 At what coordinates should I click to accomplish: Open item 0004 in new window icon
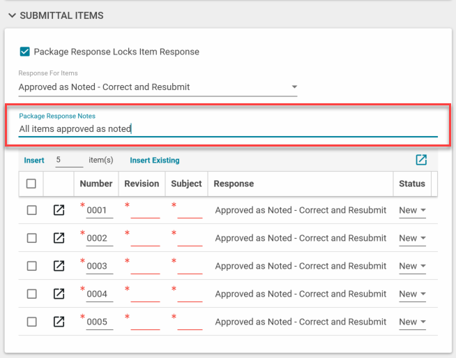coord(59,294)
